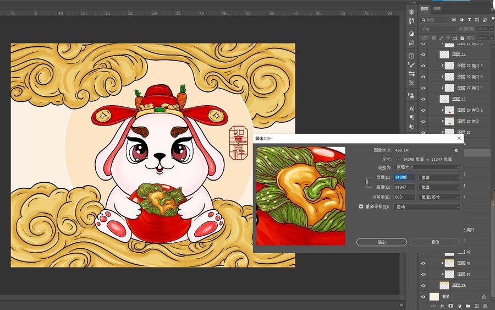Open the 不透明度 opacity dropdown arrow
495x310 pixels.
pos(492,29)
